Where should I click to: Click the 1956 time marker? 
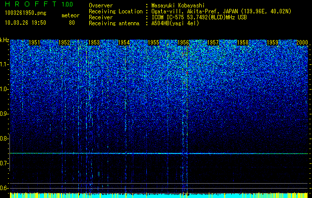[183, 43]
